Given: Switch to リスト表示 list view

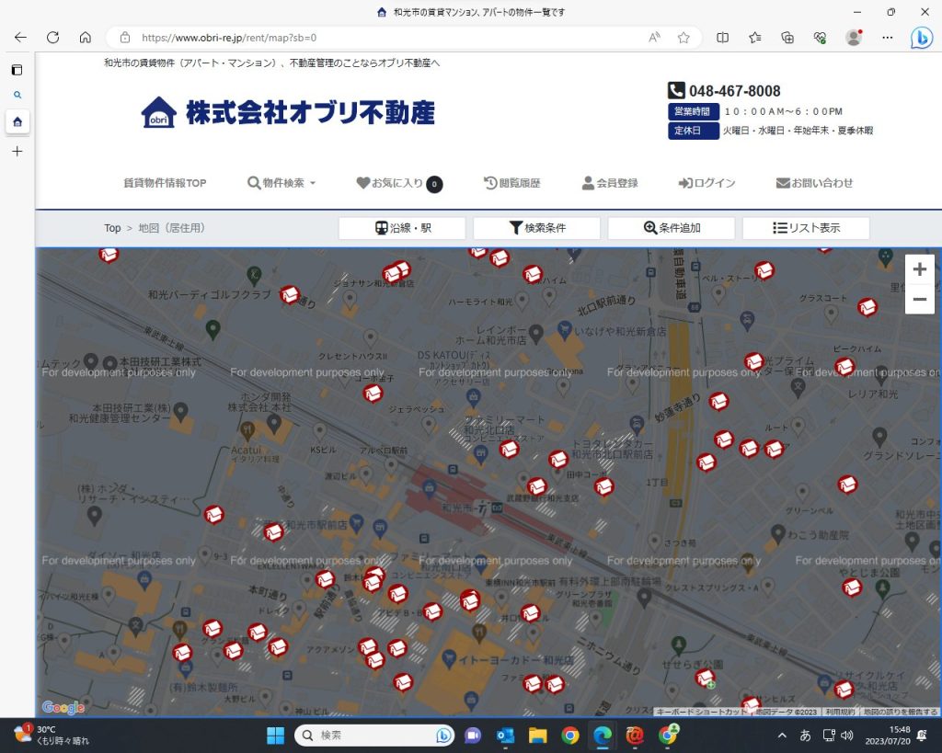Looking at the screenshot, I should point(806,228).
